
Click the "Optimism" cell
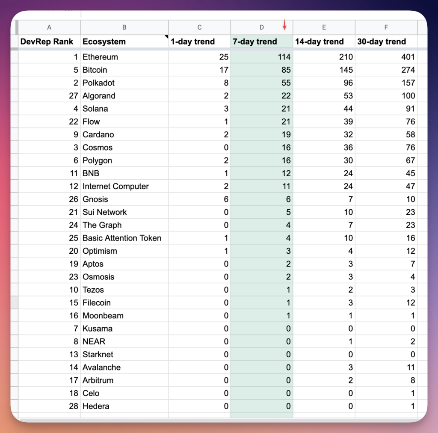pos(124,251)
